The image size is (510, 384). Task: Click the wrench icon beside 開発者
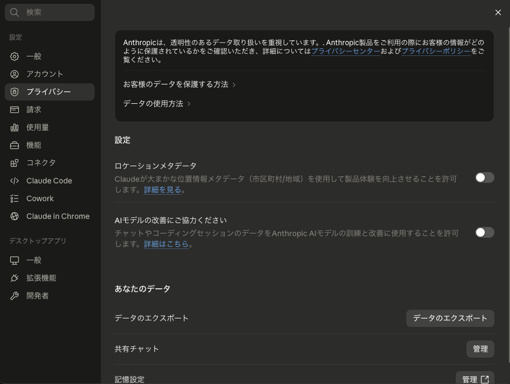(x=15, y=296)
